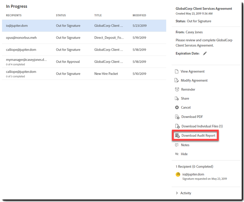The height and width of the screenshot is (202, 244).
Task: Sort by the Title column header
Action: click(98, 15)
